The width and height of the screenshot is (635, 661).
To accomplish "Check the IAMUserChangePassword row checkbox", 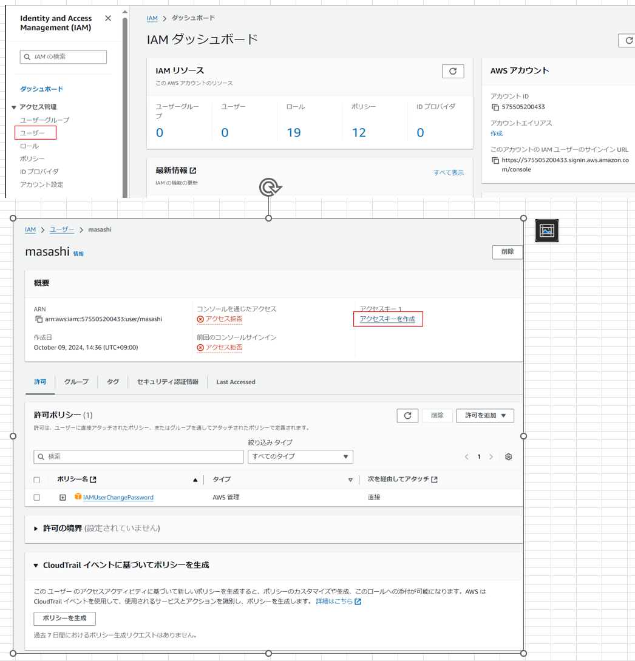I will [37, 498].
